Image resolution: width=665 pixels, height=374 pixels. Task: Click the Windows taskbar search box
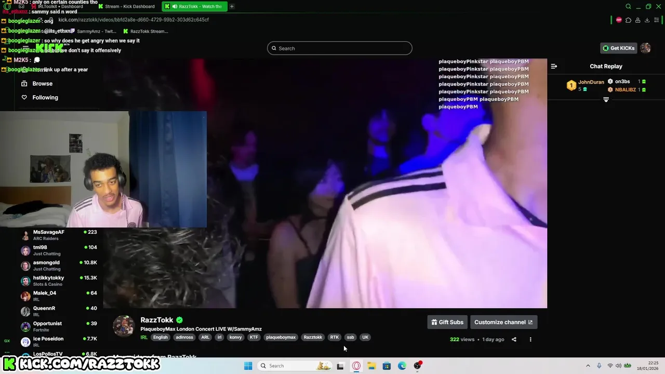click(294, 366)
